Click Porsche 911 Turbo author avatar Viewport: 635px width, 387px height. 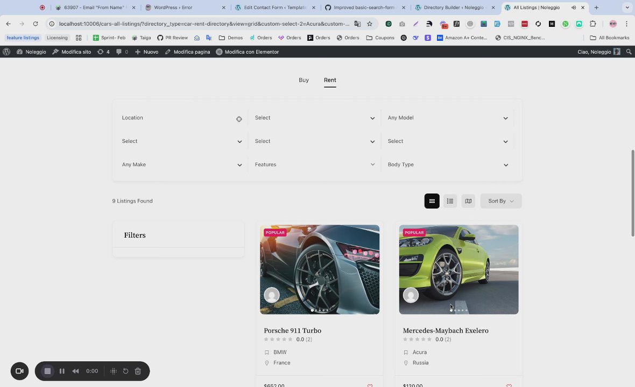pos(272,295)
